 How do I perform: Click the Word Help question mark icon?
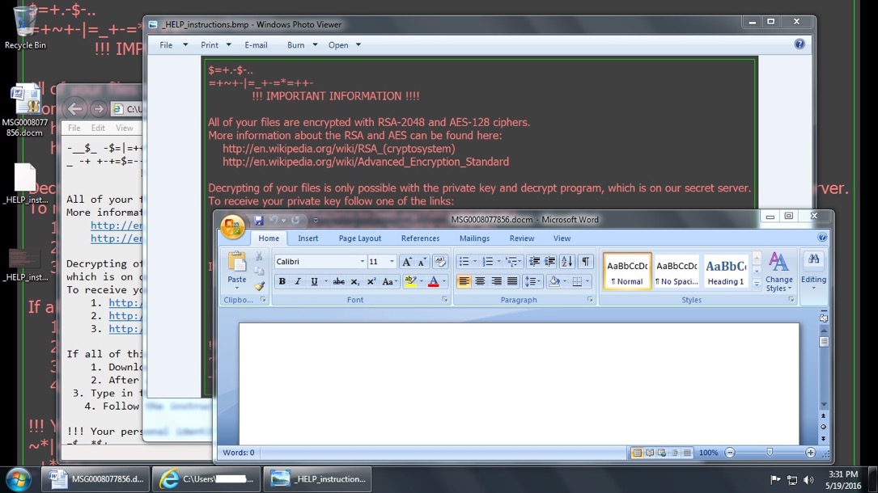[x=822, y=238]
